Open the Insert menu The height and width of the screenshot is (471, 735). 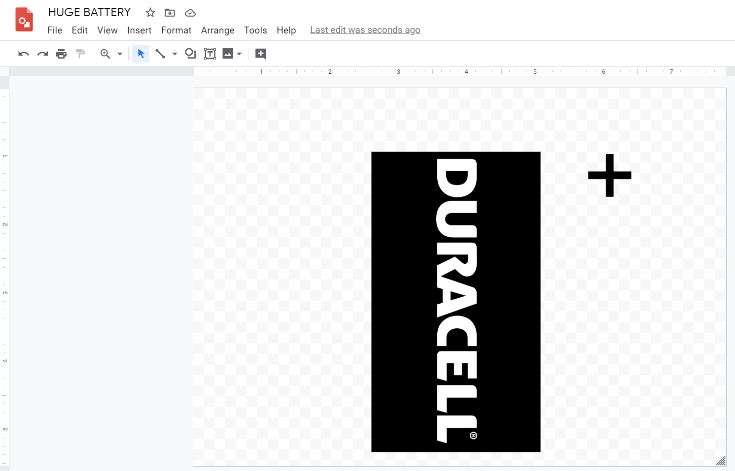(140, 30)
